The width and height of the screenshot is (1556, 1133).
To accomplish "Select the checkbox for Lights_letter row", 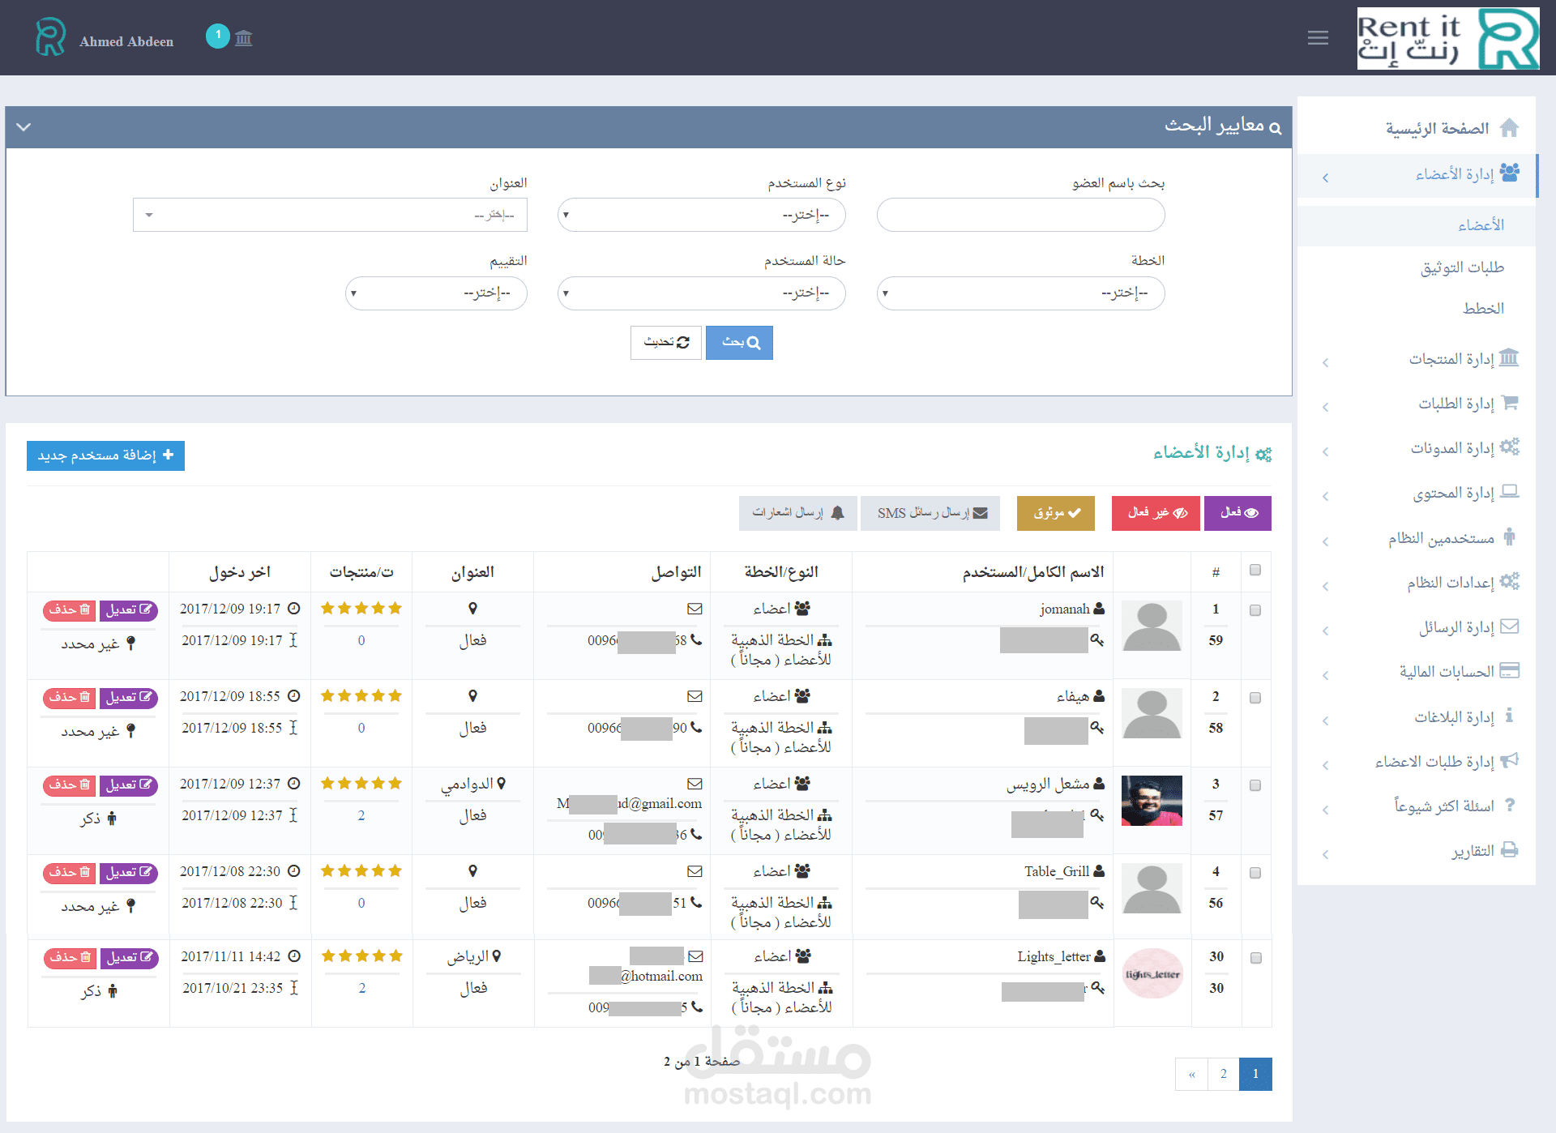I will click(1255, 958).
